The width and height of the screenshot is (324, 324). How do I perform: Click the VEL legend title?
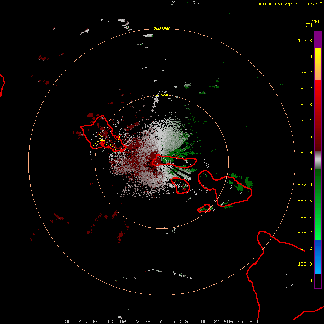(x=316, y=22)
